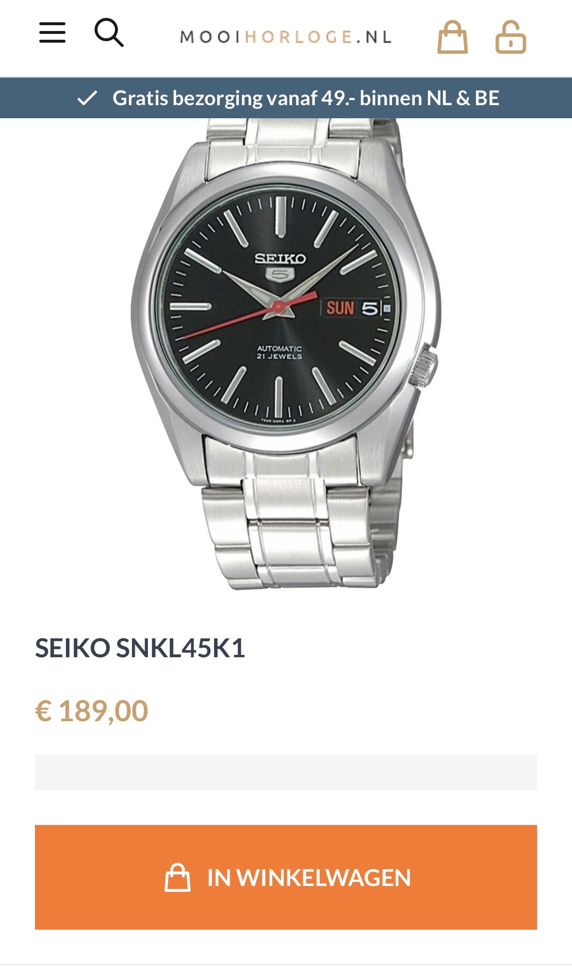Click the watch crown on the case side
This screenshot has width=572, height=967.
coord(426,365)
